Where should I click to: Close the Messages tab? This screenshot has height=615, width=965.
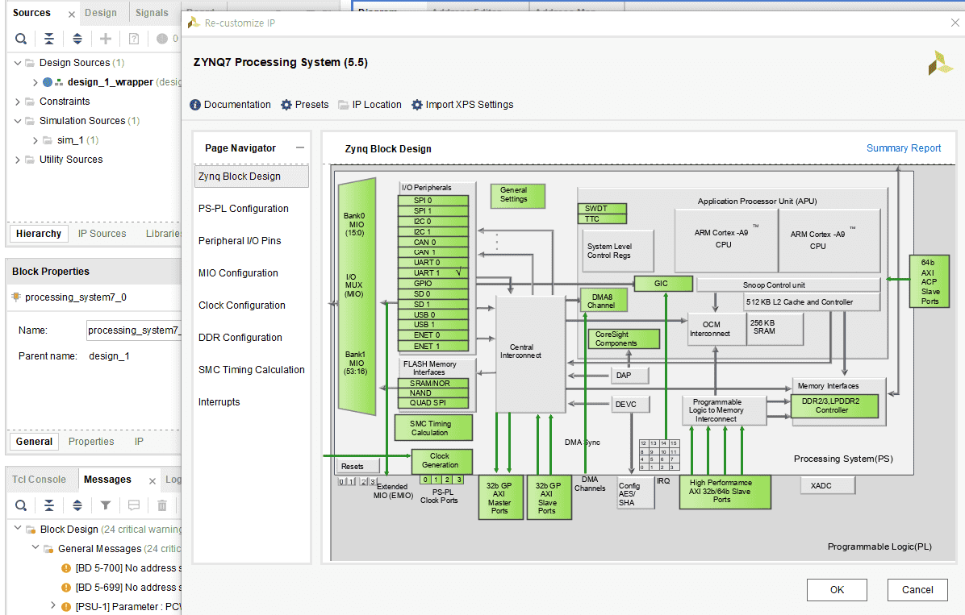click(x=152, y=480)
